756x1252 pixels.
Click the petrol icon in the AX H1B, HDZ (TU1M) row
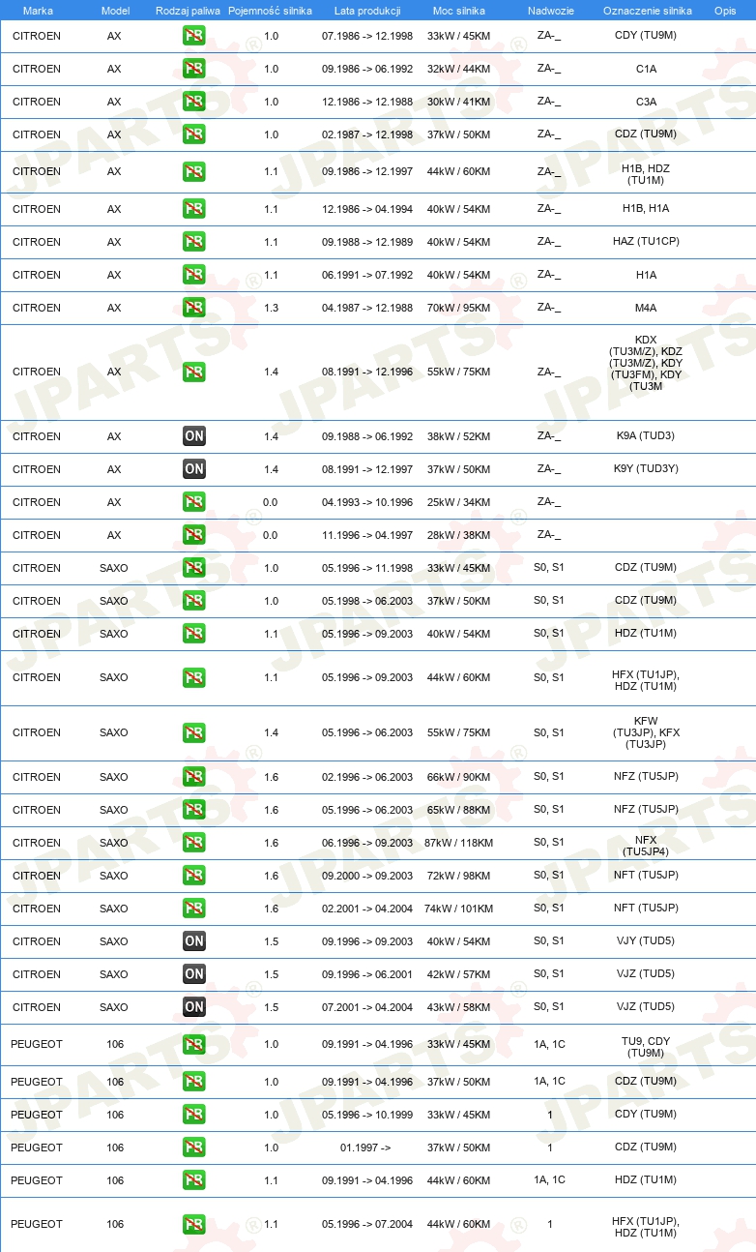[x=194, y=172]
